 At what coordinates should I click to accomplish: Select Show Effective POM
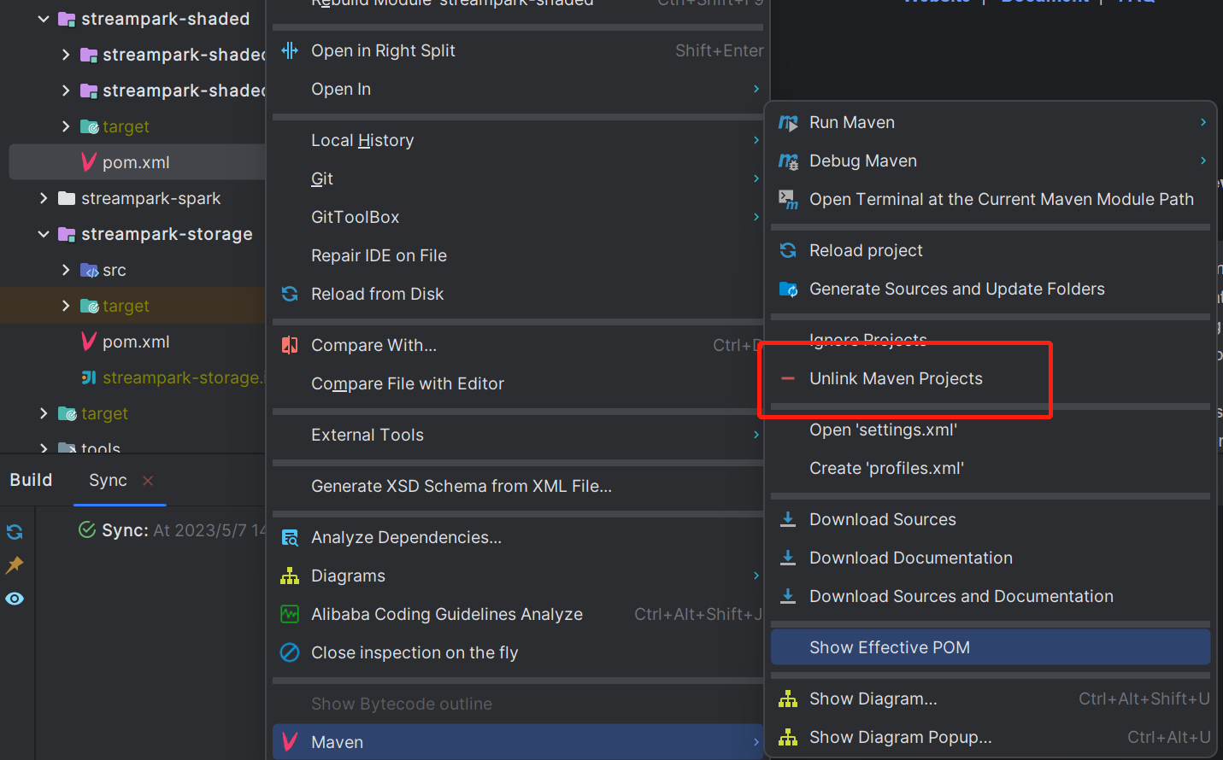pyautogui.click(x=990, y=647)
